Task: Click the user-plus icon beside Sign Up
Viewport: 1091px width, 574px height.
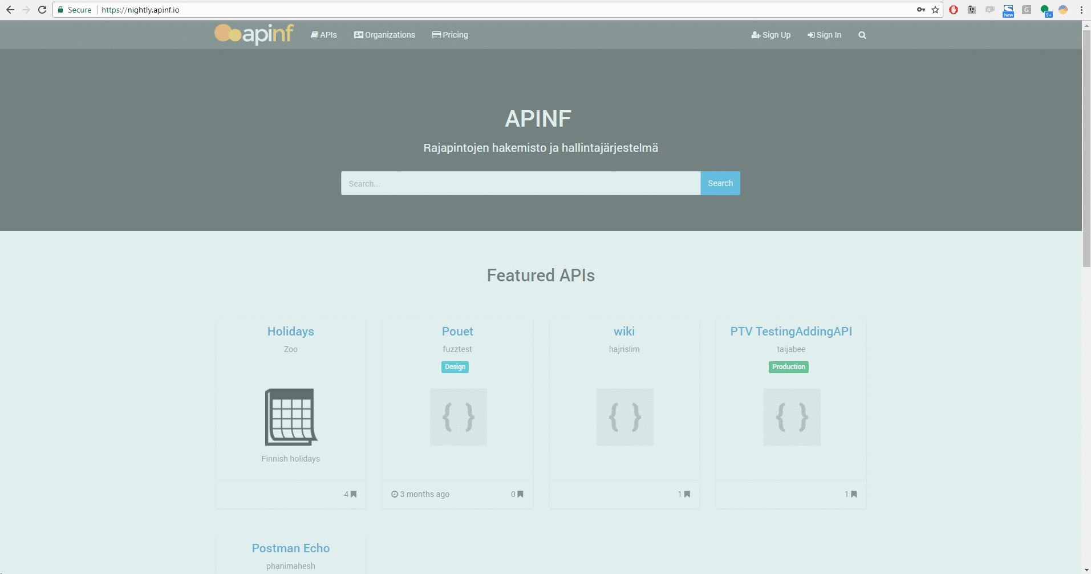Action: point(756,35)
